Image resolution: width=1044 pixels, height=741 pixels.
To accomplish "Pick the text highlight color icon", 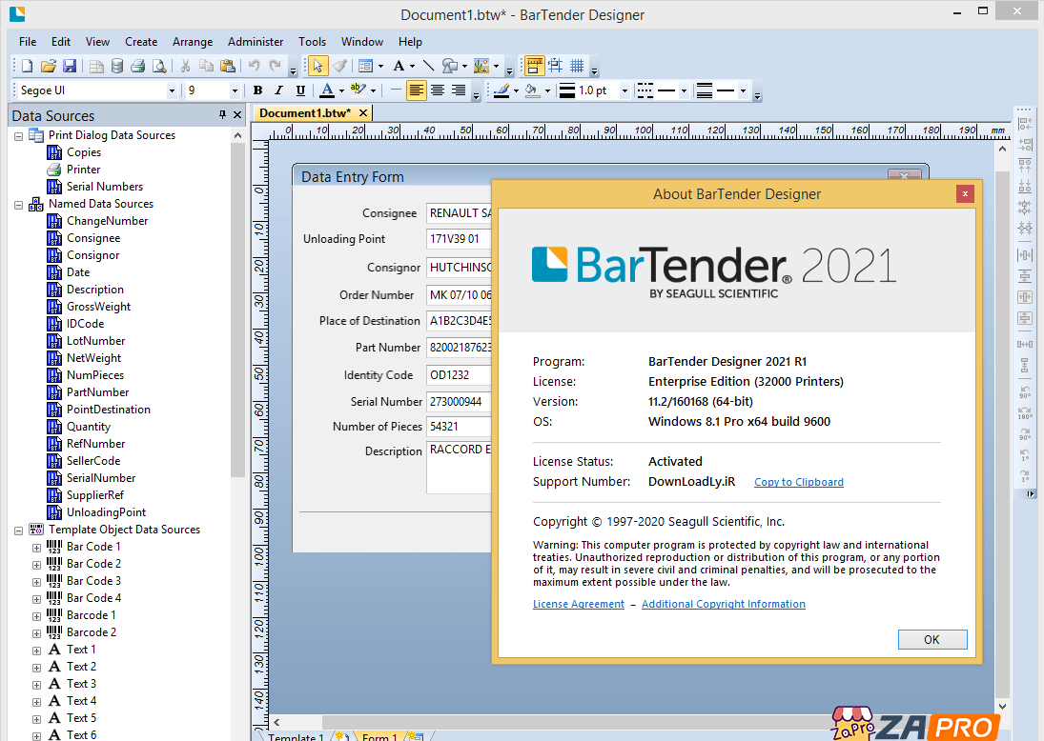I will pos(358,90).
